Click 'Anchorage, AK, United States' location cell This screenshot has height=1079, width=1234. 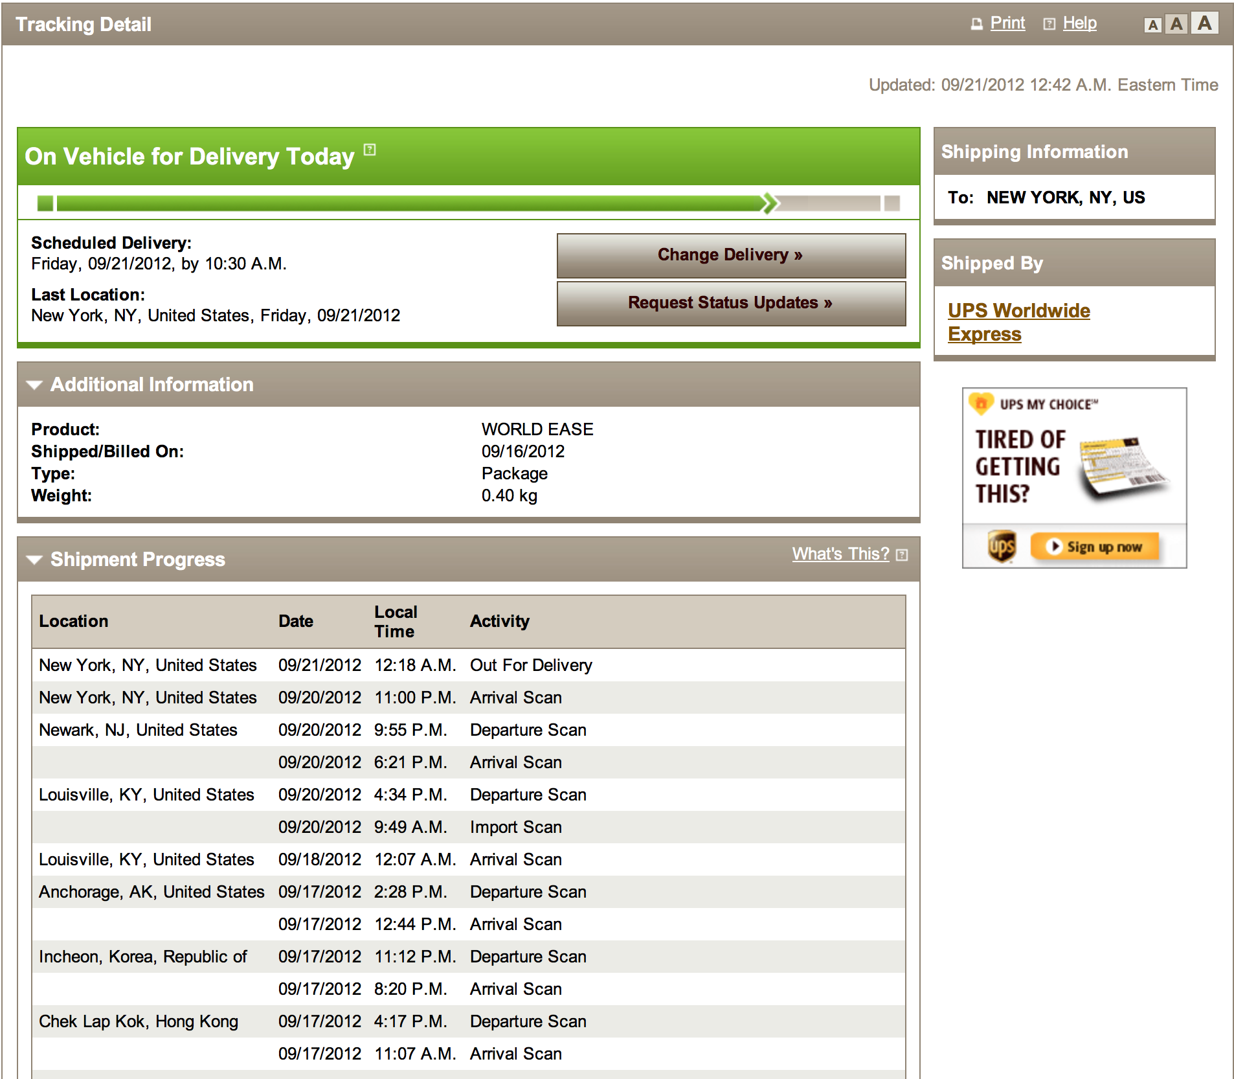point(151,892)
